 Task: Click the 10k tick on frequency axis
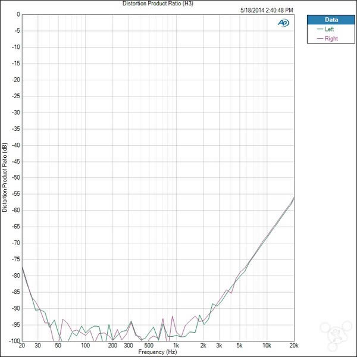pos(267,346)
